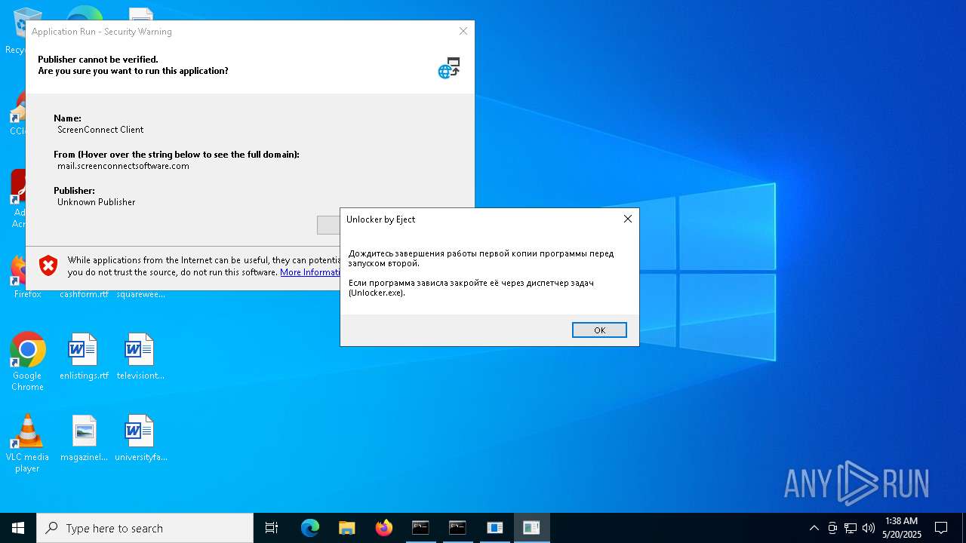966x543 pixels.
Task: Select the mail.screenconnectsoftware.com domain text
Action: pyautogui.click(x=123, y=166)
